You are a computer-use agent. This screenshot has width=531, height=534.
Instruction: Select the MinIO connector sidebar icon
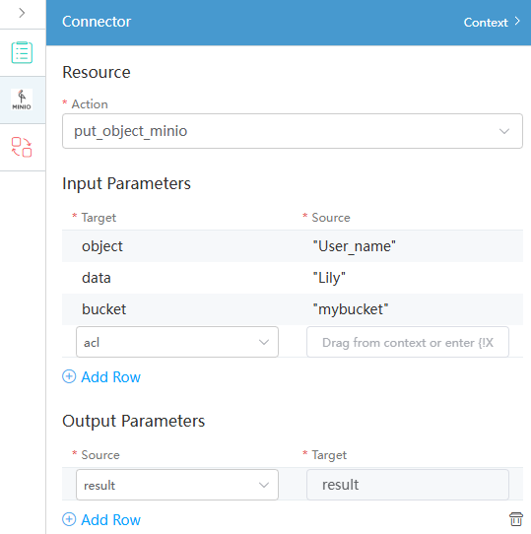pyautogui.click(x=22, y=100)
